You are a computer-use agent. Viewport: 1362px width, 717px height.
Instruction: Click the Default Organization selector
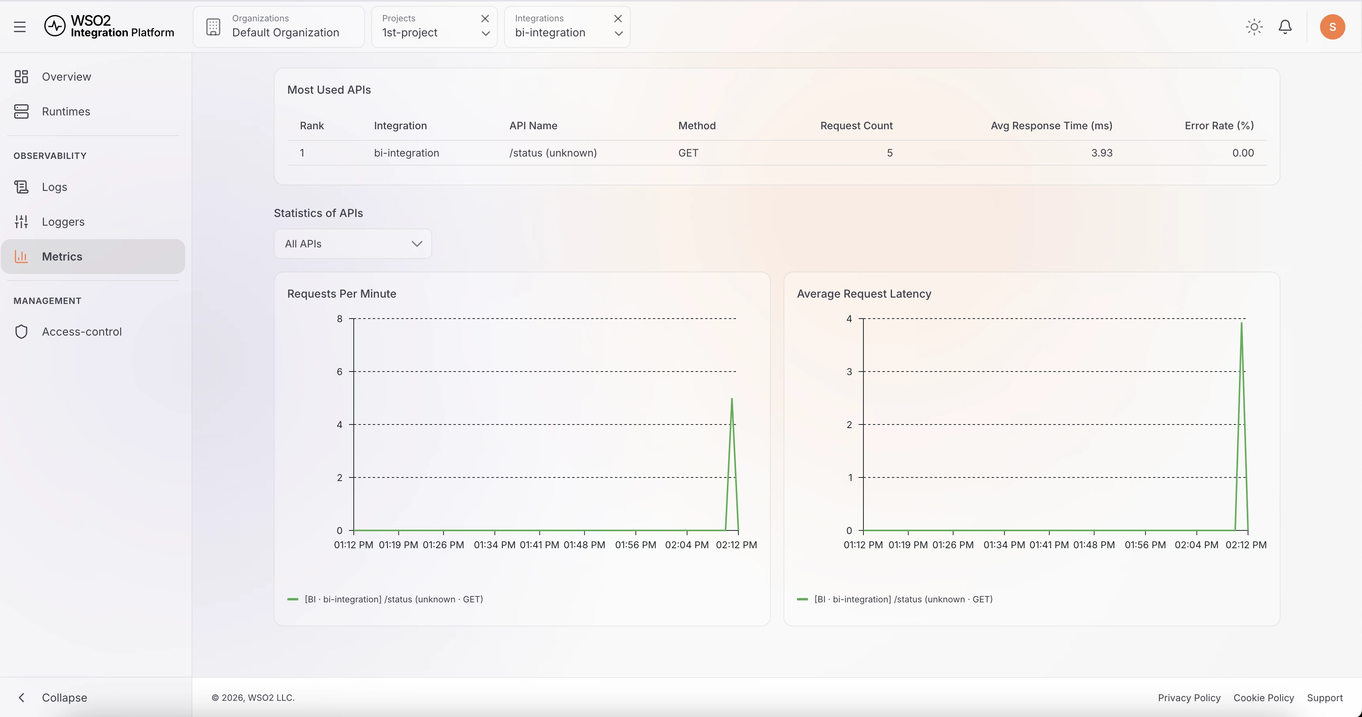tap(279, 27)
